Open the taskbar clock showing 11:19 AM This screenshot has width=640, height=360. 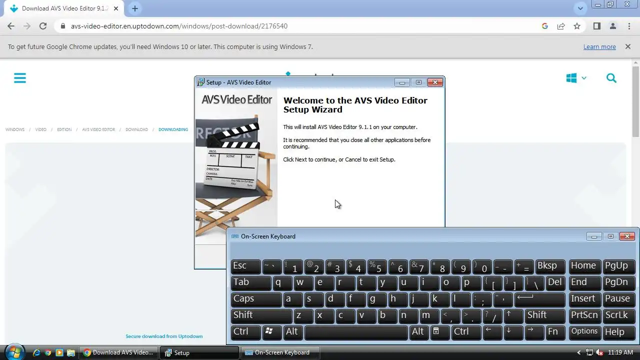[x=620, y=352]
